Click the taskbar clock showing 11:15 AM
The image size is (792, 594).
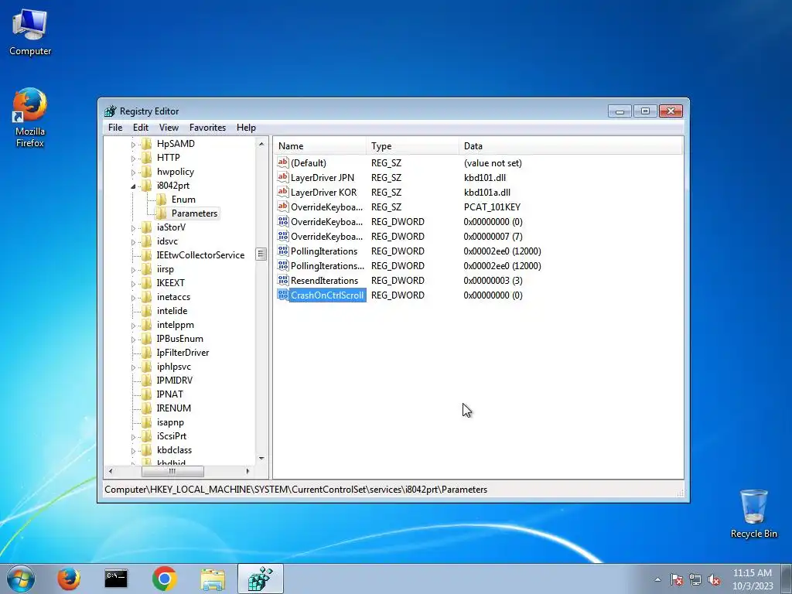(x=752, y=579)
